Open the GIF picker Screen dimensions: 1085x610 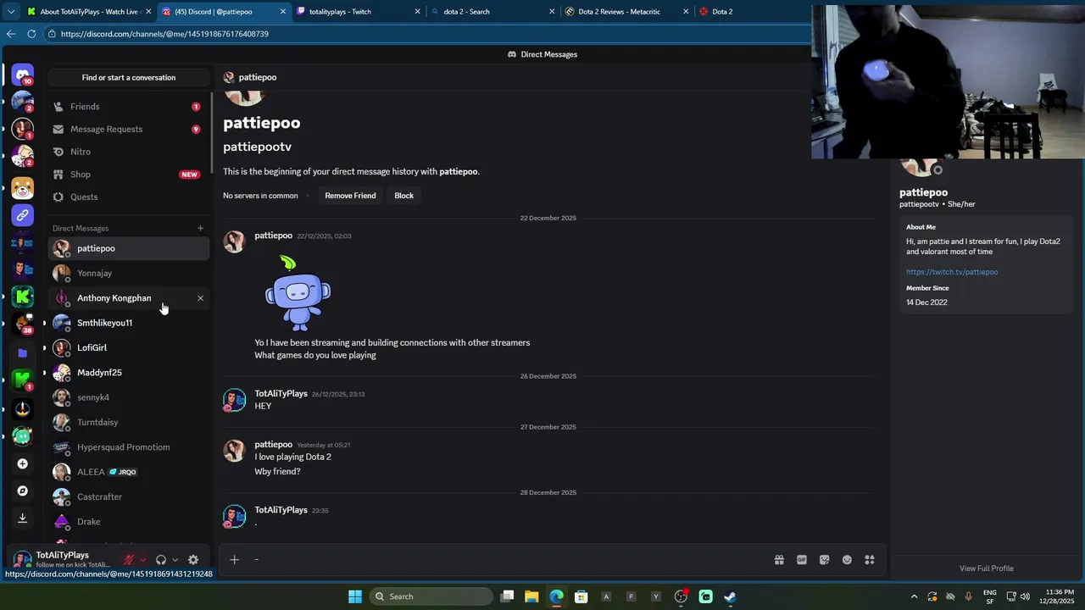(802, 559)
